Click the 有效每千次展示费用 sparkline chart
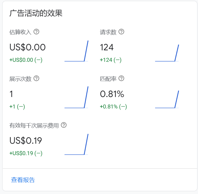The width and height of the screenshot is (198, 194). point(76,144)
